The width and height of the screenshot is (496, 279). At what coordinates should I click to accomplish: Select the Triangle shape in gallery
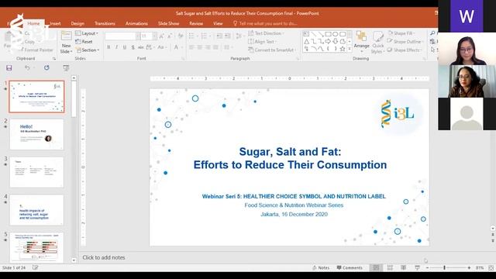tap(306, 41)
